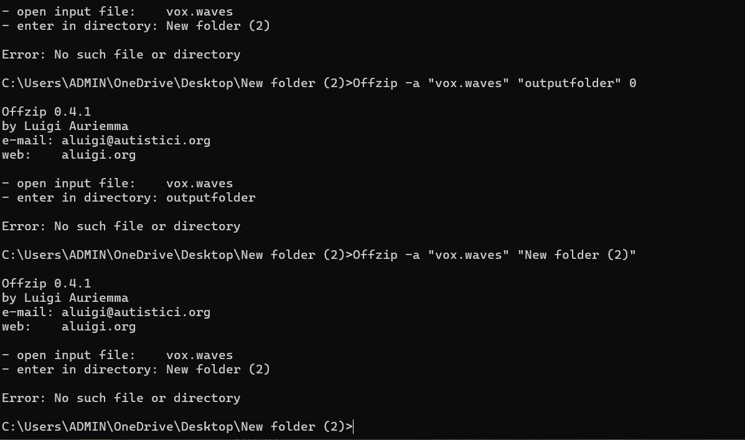This screenshot has width=745, height=440.
Task: Click the error message directly above the empty prompt
Action: point(121,398)
